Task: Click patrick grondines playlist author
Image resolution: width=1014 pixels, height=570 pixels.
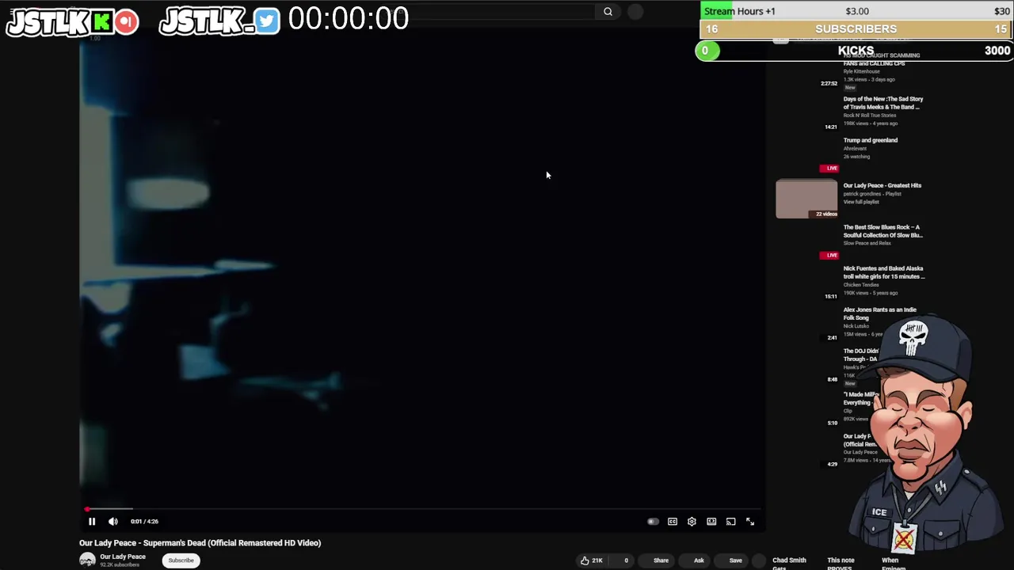Action: 861,194
